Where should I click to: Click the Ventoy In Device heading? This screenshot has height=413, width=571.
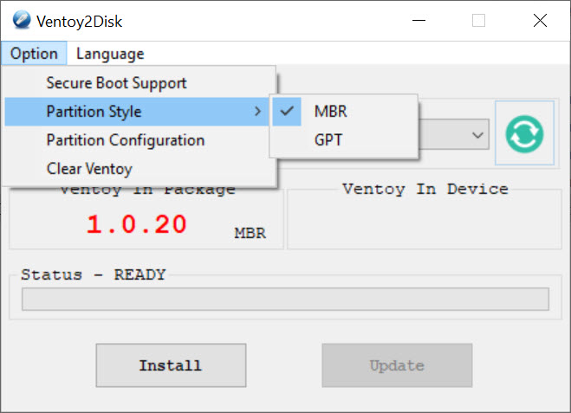pyautogui.click(x=425, y=189)
